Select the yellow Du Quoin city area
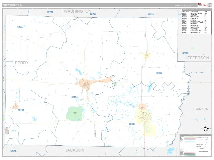 pos(143,117)
